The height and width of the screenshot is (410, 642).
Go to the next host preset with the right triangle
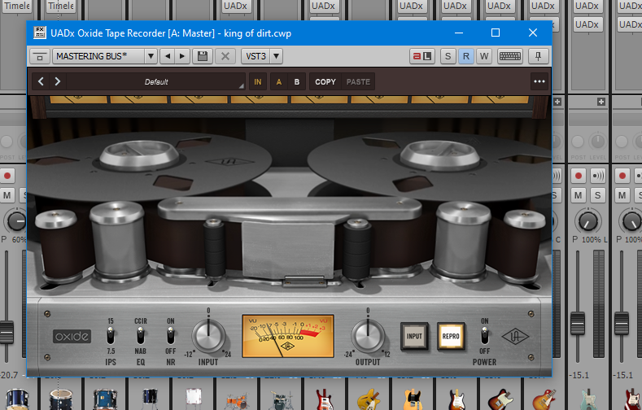(182, 56)
